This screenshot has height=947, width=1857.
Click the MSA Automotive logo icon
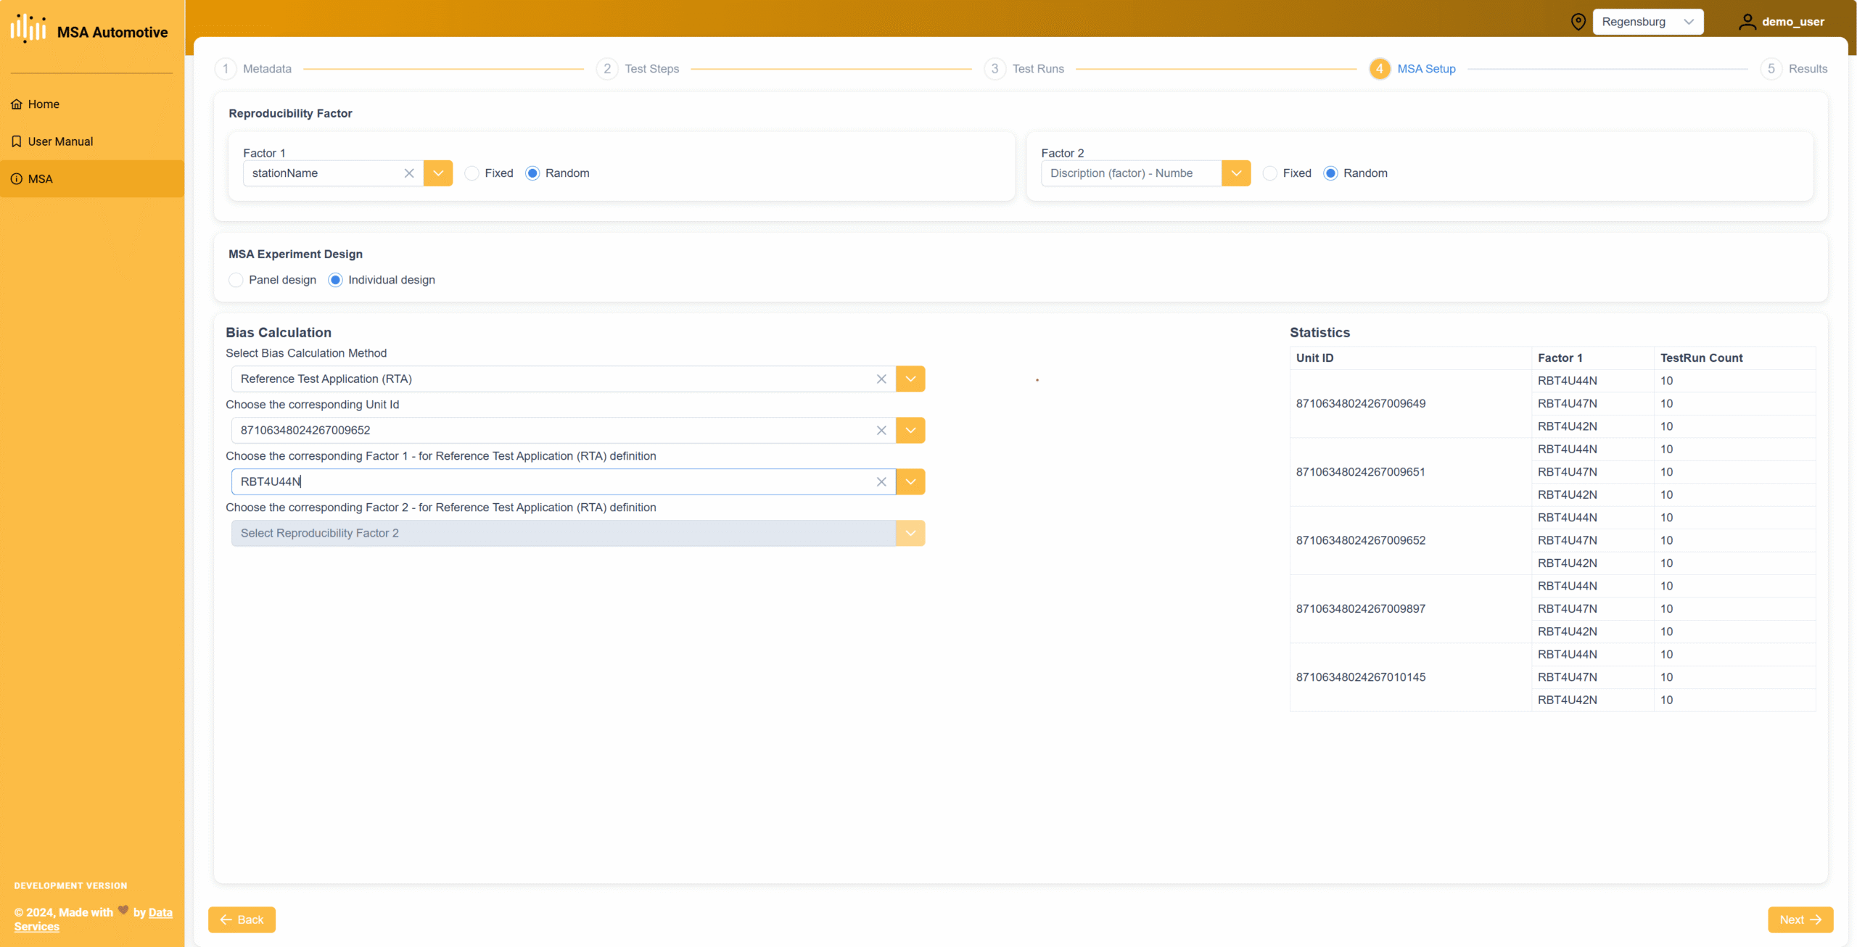click(28, 29)
